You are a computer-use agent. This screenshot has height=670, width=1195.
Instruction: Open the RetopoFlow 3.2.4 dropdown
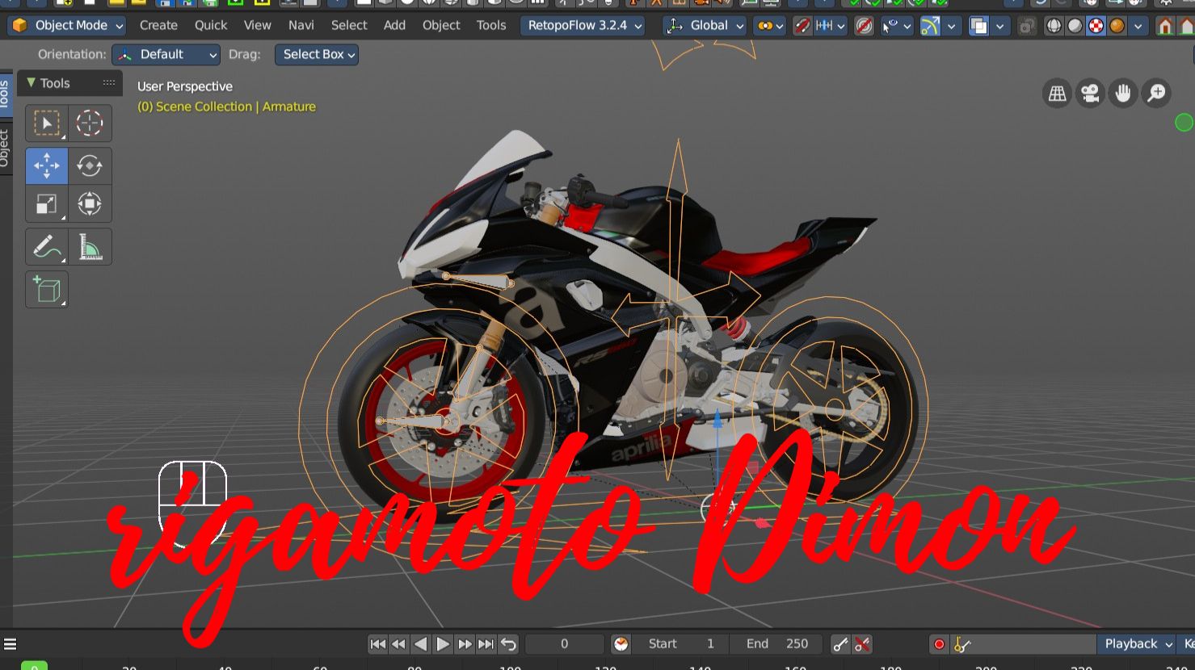pyautogui.click(x=583, y=26)
